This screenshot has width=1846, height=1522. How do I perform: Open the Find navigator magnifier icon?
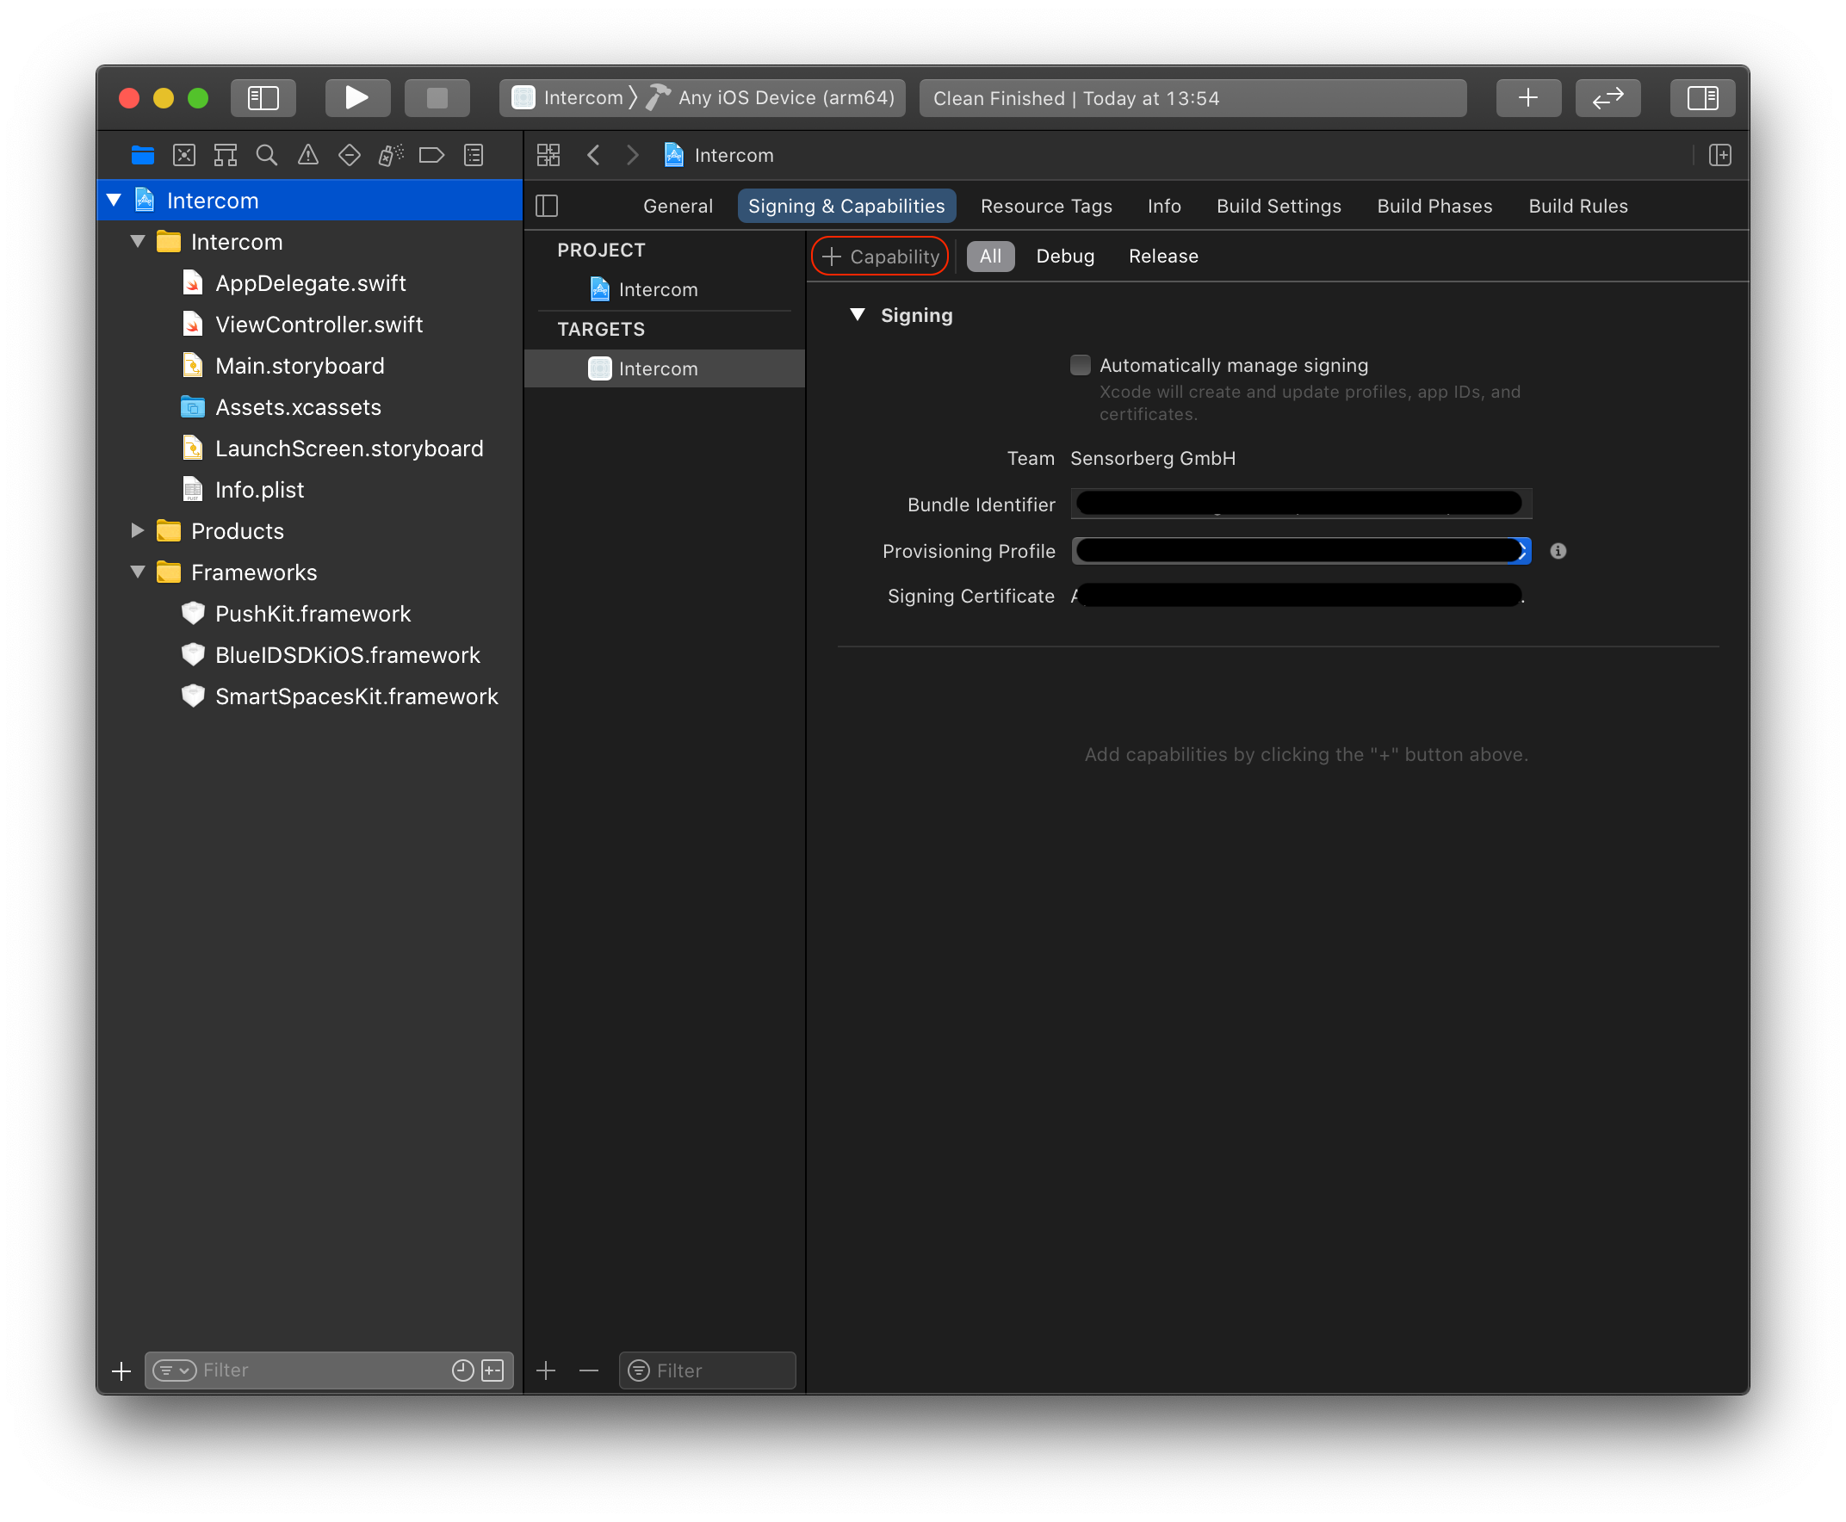tap(267, 155)
